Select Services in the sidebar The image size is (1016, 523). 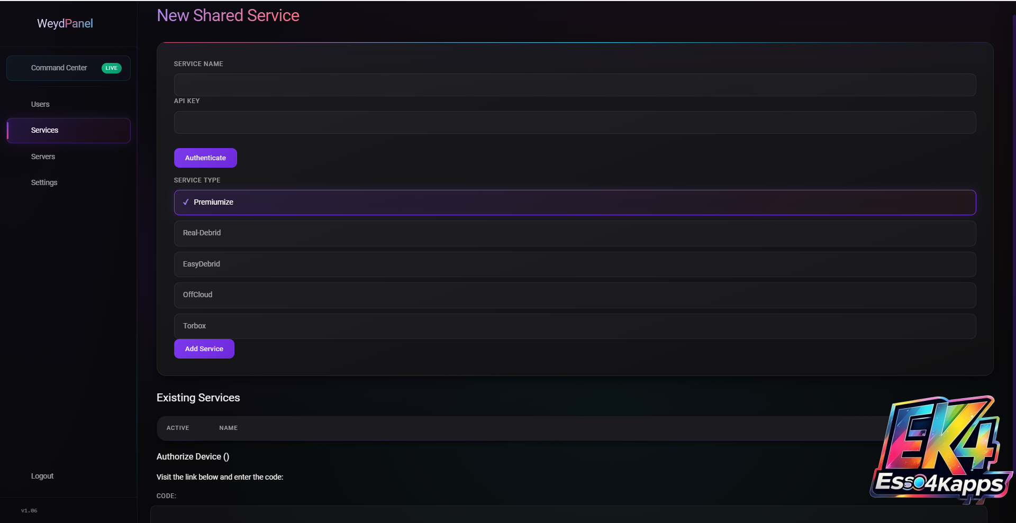(x=68, y=131)
